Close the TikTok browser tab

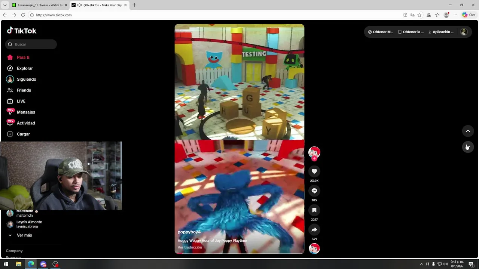click(x=125, y=5)
